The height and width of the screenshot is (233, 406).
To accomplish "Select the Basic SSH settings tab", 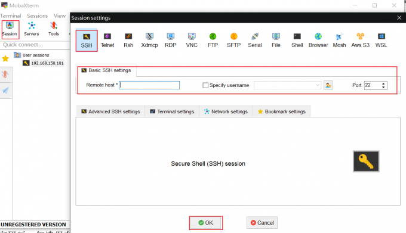I will [x=106, y=70].
